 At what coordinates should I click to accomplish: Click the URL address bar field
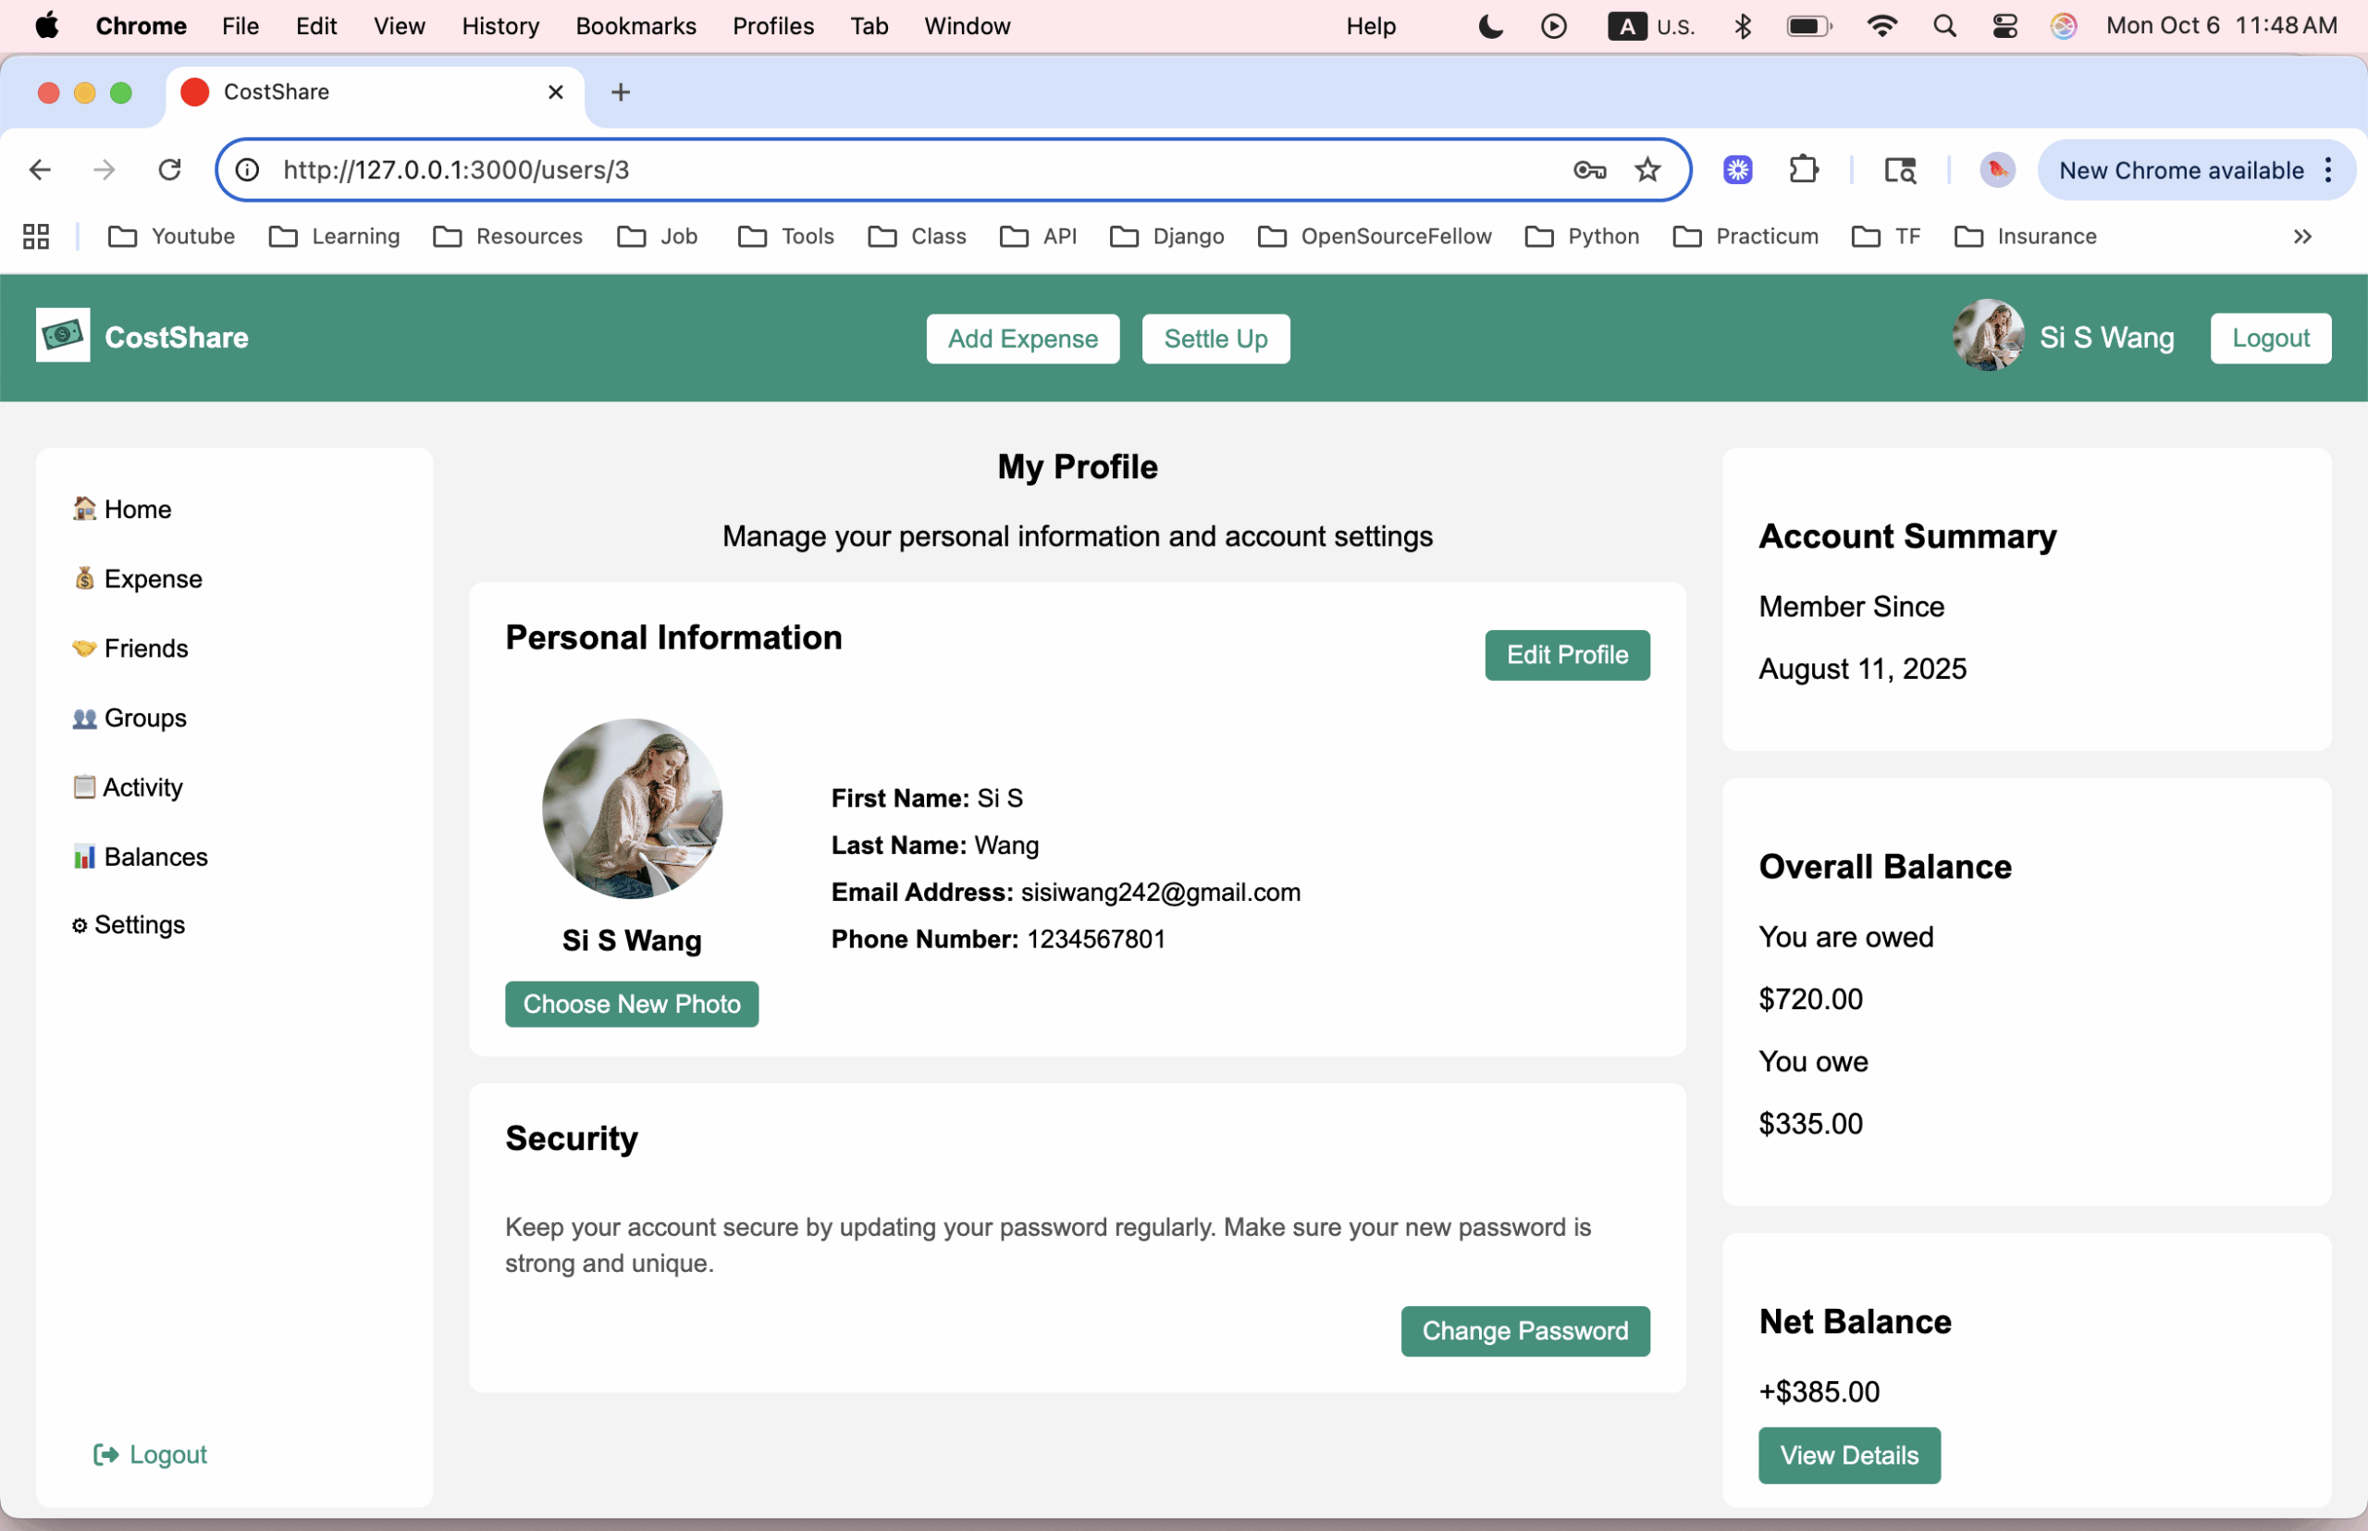(894, 170)
